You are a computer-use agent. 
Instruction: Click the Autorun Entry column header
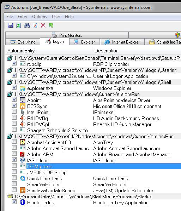[x=49, y=51]
